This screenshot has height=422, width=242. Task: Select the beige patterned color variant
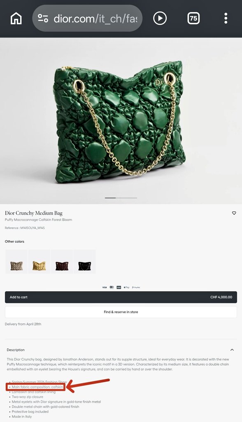16,262
